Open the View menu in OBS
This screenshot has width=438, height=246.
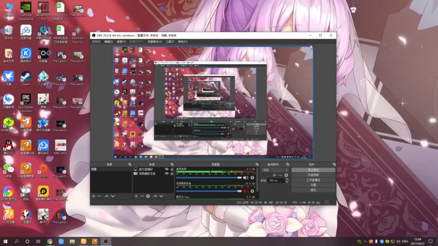121,42
